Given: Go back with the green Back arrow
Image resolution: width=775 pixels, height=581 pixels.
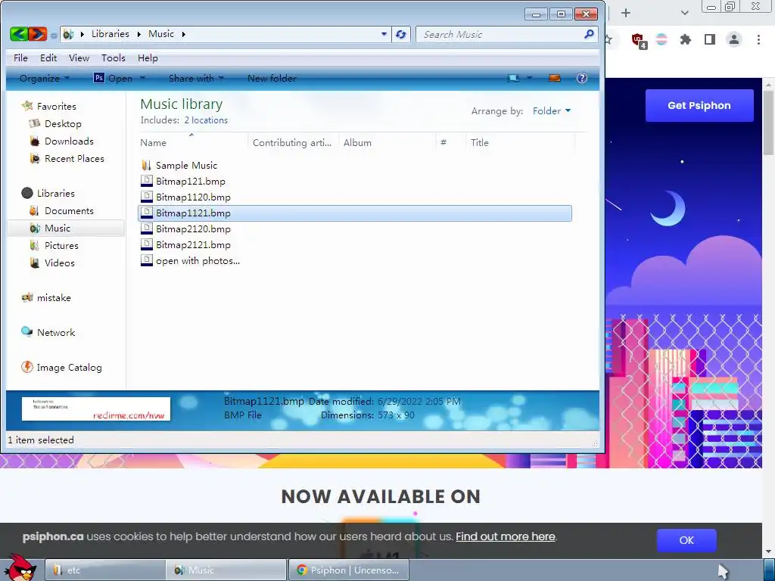Looking at the screenshot, I should click(x=19, y=34).
